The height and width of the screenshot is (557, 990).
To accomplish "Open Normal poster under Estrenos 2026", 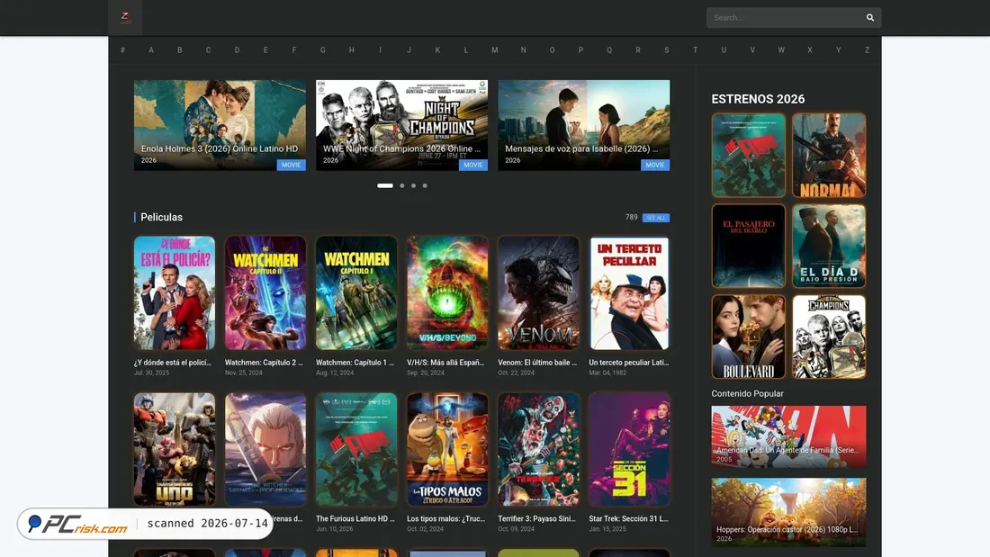I will 829,156.
